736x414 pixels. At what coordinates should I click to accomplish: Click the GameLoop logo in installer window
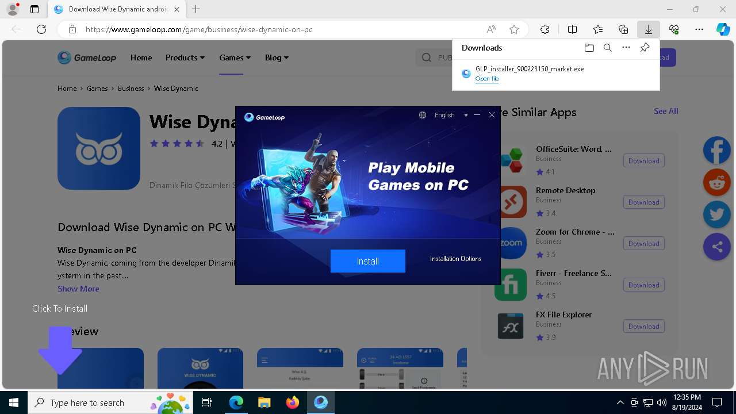point(264,117)
